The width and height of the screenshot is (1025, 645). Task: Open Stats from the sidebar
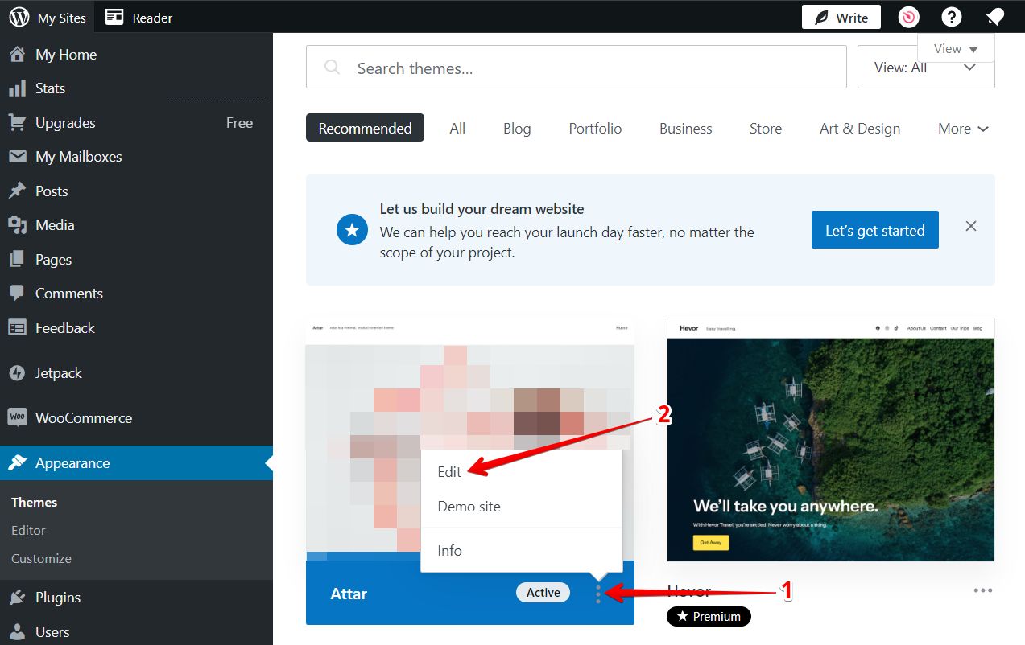[50, 88]
